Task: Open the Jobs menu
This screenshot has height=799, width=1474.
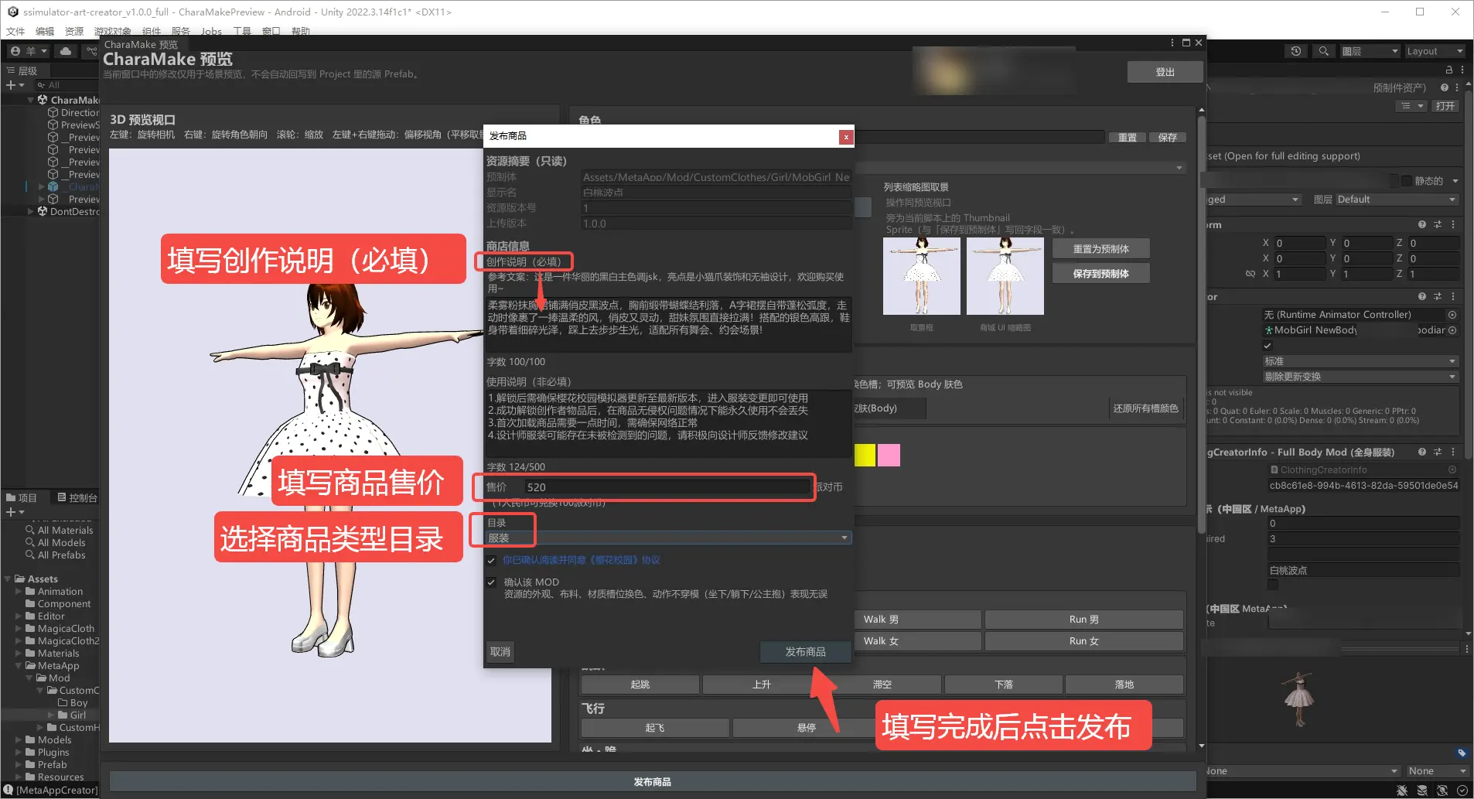Action: [211, 32]
